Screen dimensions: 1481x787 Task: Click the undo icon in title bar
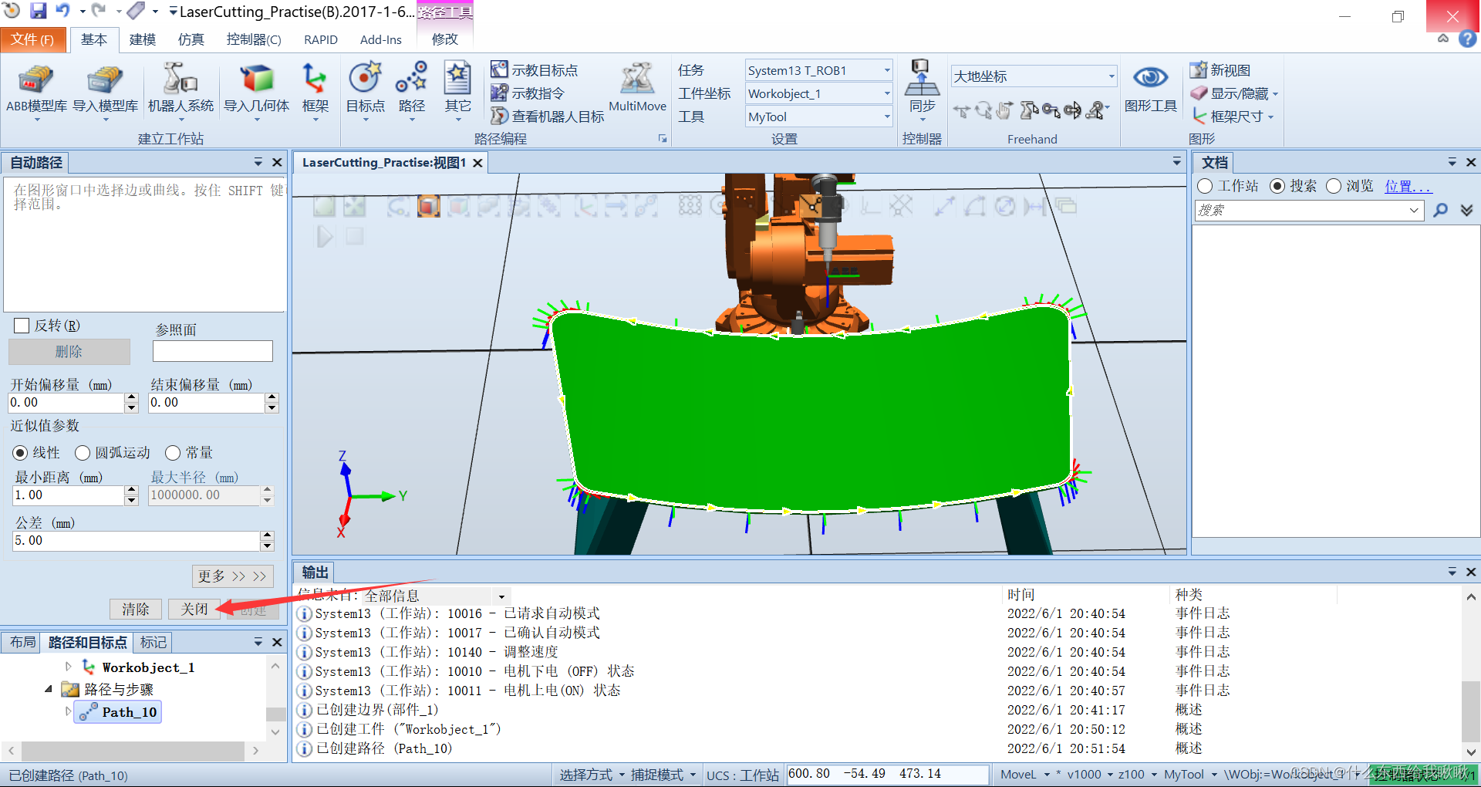[x=62, y=11]
